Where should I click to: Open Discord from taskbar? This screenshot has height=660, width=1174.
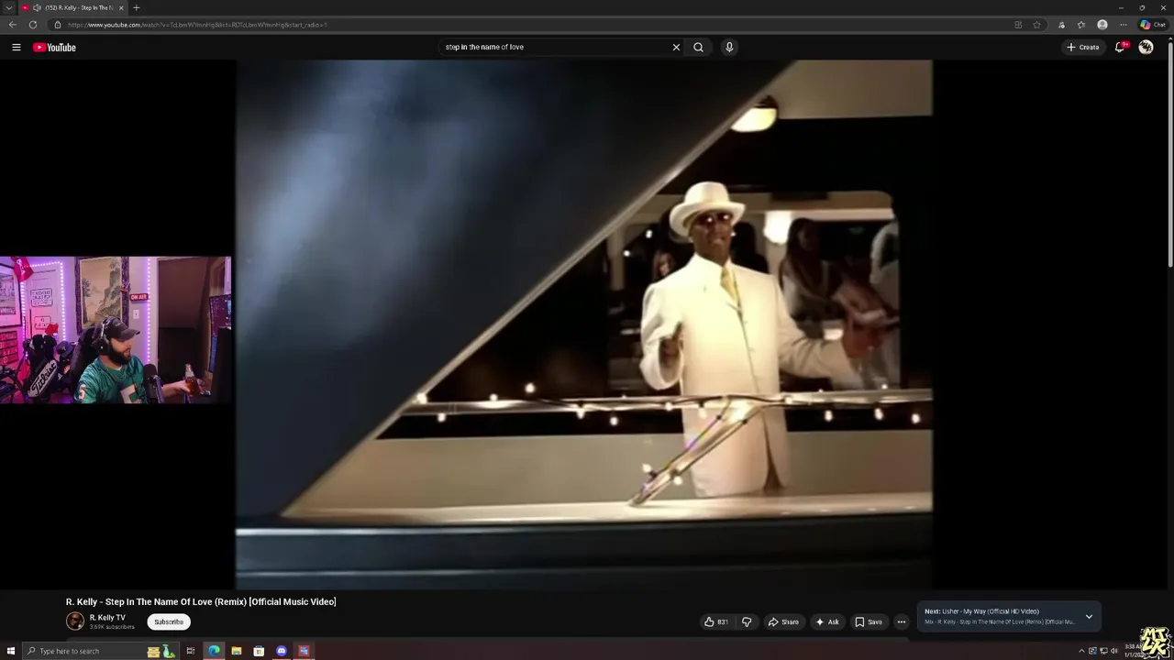[282, 651]
